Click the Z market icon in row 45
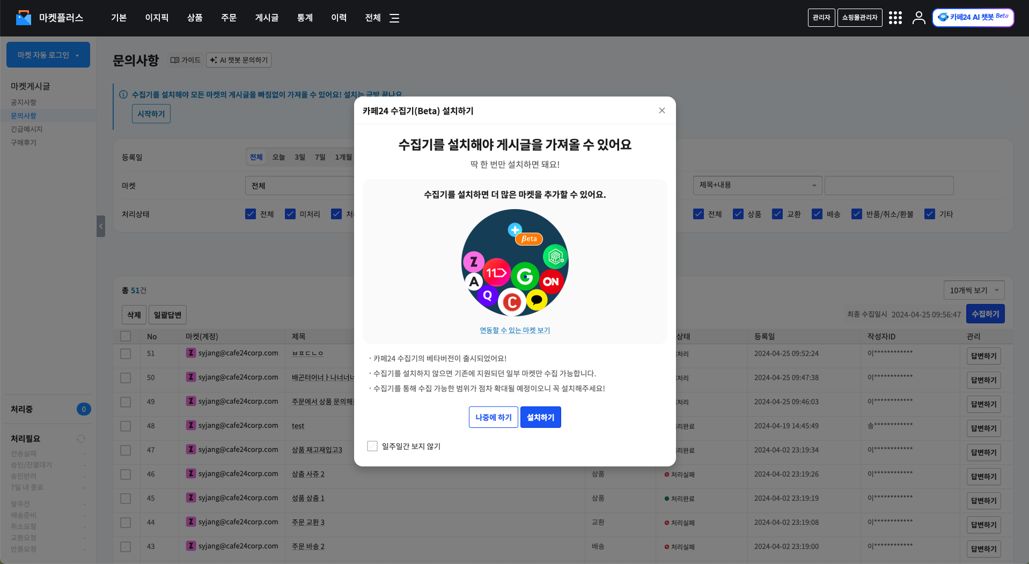Image resolution: width=1029 pixels, height=564 pixels. tap(191, 498)
